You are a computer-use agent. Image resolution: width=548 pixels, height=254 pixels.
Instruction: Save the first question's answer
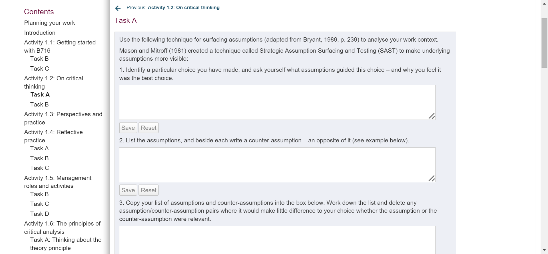point(128,128)
